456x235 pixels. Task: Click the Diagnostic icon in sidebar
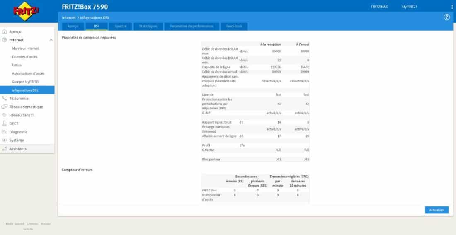tap(5, 132)
